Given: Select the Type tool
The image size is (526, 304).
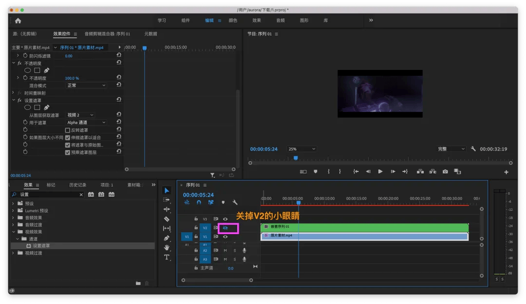Looking at the screenshot, I should [167, 257].
